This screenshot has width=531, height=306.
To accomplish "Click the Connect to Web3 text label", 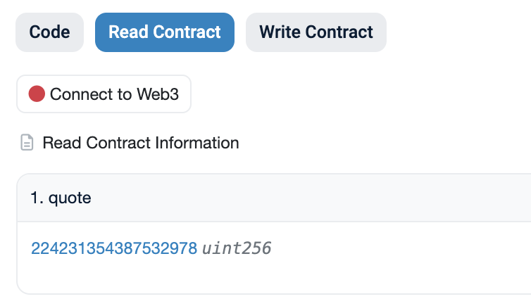I will click(115, 94).
